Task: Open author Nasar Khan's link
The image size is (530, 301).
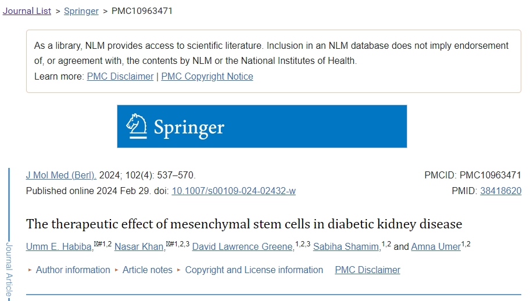Action: (x=139, y=247)
